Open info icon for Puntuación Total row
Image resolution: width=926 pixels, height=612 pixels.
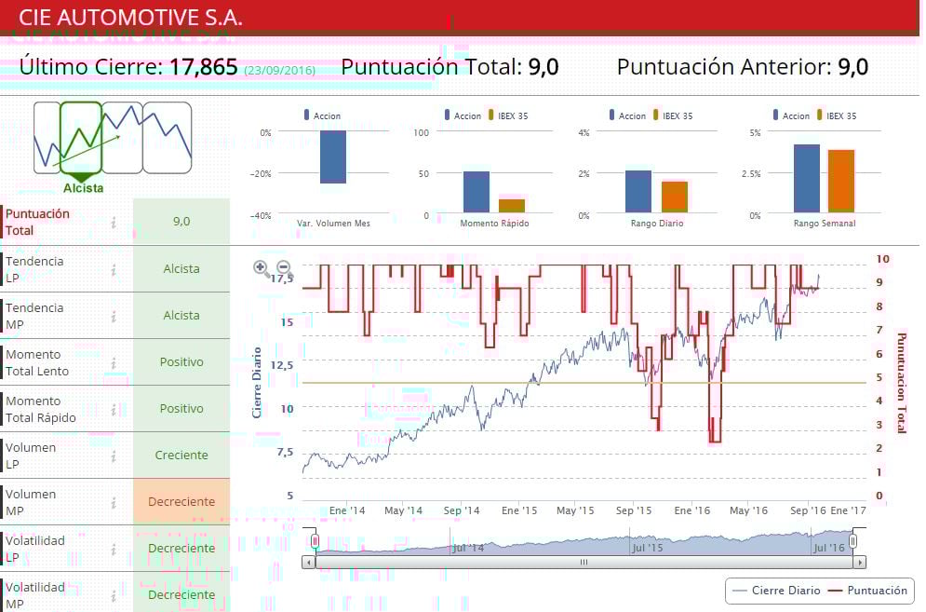pyautogui.click(x=114, y=223)
